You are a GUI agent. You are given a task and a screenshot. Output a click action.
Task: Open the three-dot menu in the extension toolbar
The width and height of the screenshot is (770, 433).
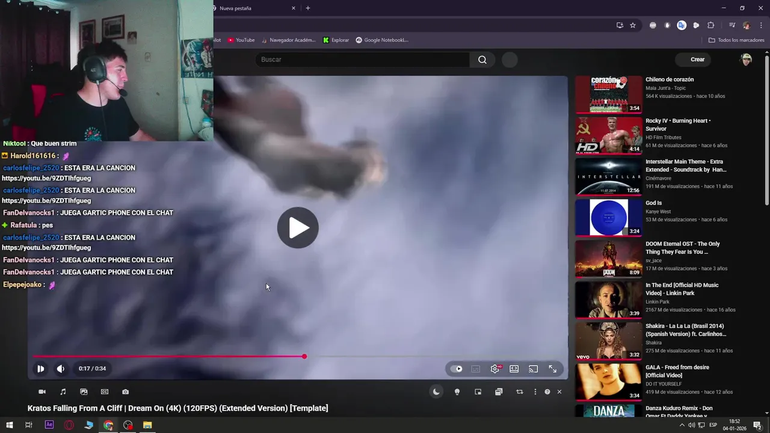tap(535, 392)
